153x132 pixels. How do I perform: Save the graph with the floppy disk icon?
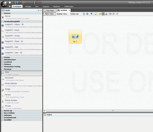(x=17, y=2)
